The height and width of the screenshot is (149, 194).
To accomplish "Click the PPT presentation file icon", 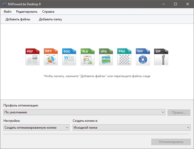I will click(51, 57).
